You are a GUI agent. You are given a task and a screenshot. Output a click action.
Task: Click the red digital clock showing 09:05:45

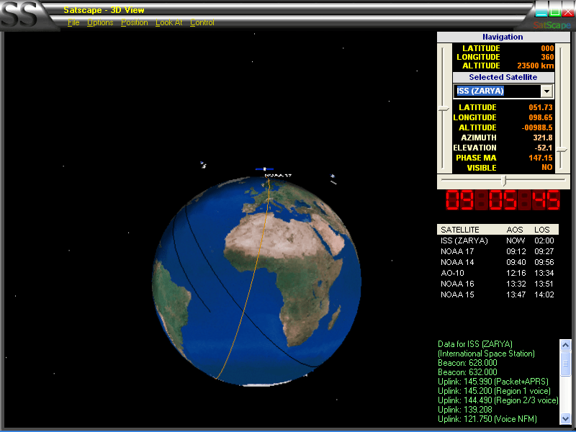tap(503, 200)
